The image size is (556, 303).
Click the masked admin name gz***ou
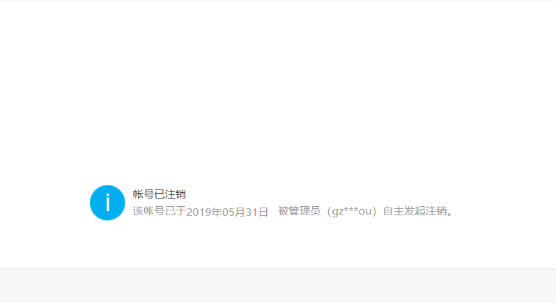click(x=352, y=212)
